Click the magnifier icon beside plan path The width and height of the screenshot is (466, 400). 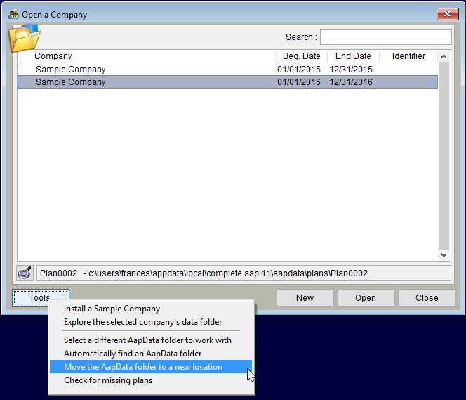point(25,273)
